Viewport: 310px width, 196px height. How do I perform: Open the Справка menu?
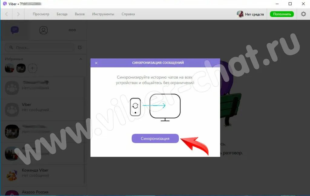[128, 14]
